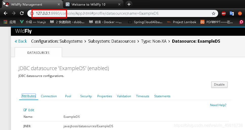This screenshot has width=245, height=130.
Task: Click the Disable button
Action: coord(219,85)
